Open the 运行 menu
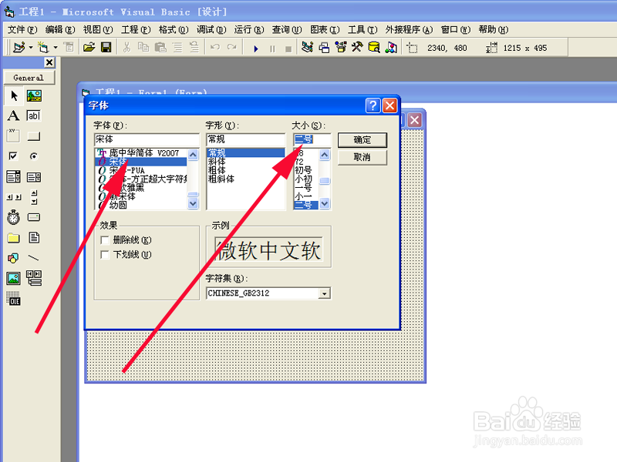617x462 pixels. [x=248, y=30]
